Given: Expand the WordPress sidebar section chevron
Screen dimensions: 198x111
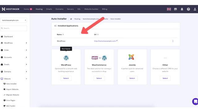Looking at the screenshot, I should pyautogui.click(x=26, y=43).
